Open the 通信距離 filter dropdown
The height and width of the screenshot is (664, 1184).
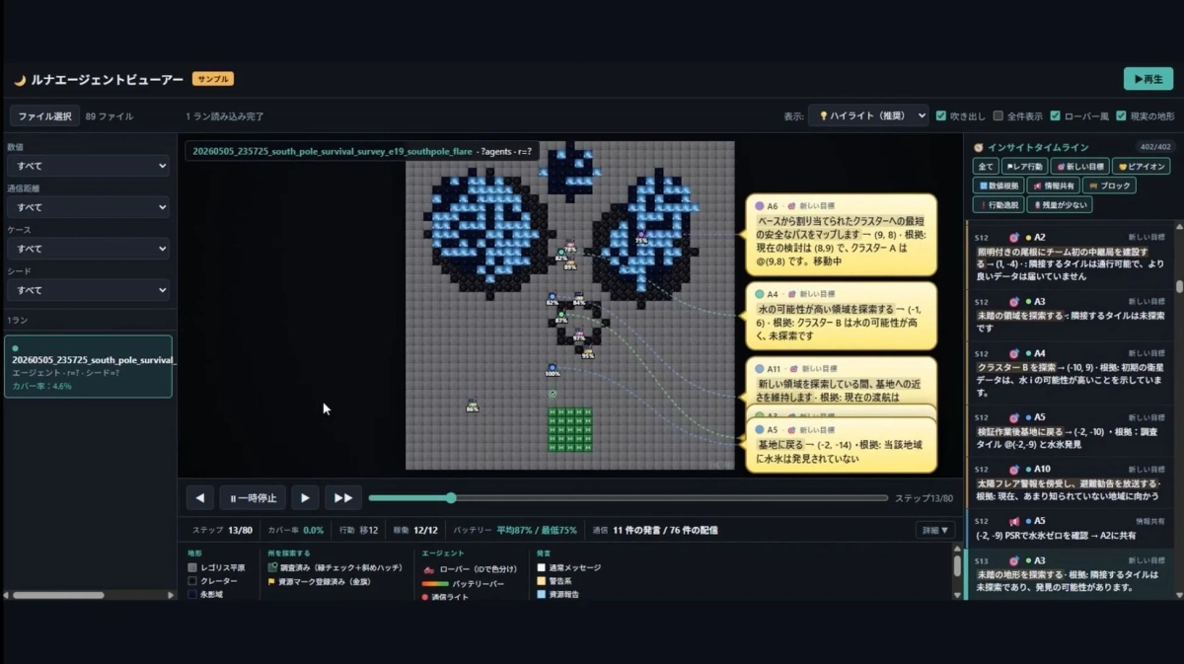click(x=89, y=207)
